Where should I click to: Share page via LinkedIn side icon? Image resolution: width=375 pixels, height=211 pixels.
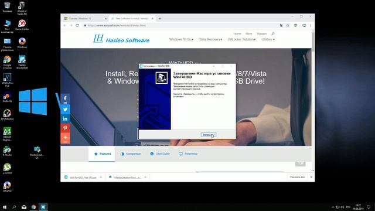(65, 118)
